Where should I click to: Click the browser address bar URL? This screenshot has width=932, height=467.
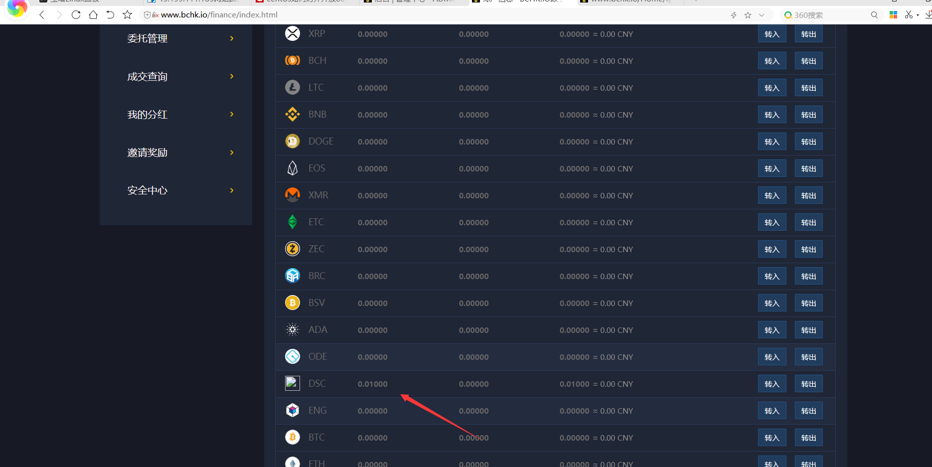tap(219, 15)
